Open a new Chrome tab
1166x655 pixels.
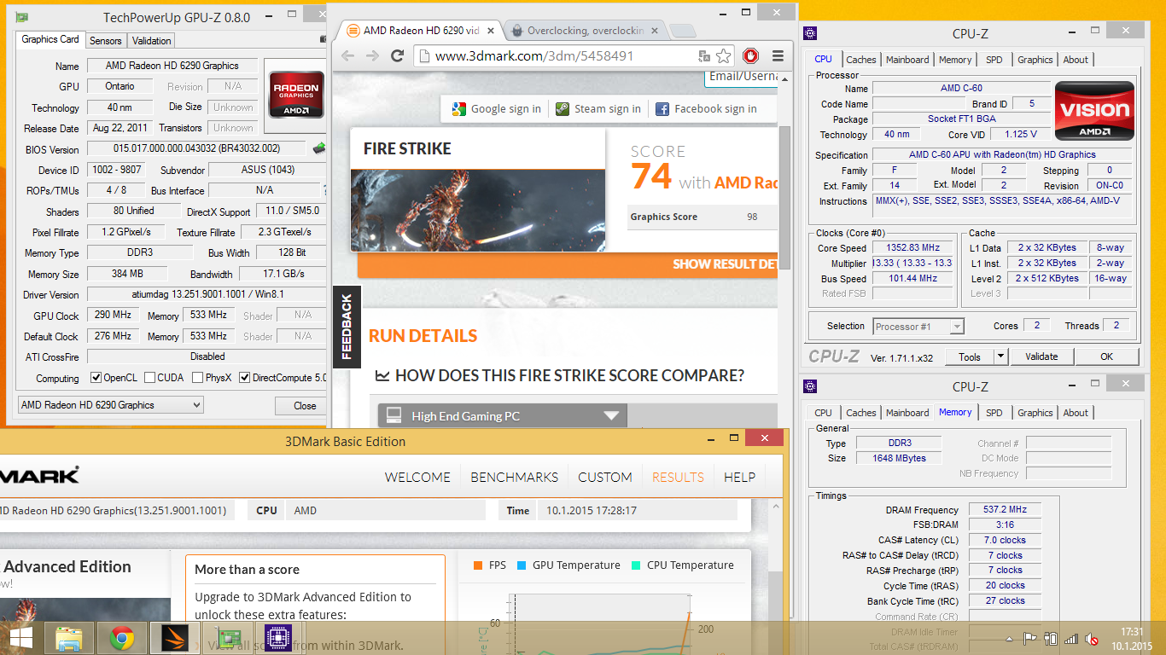coord(683,31)
